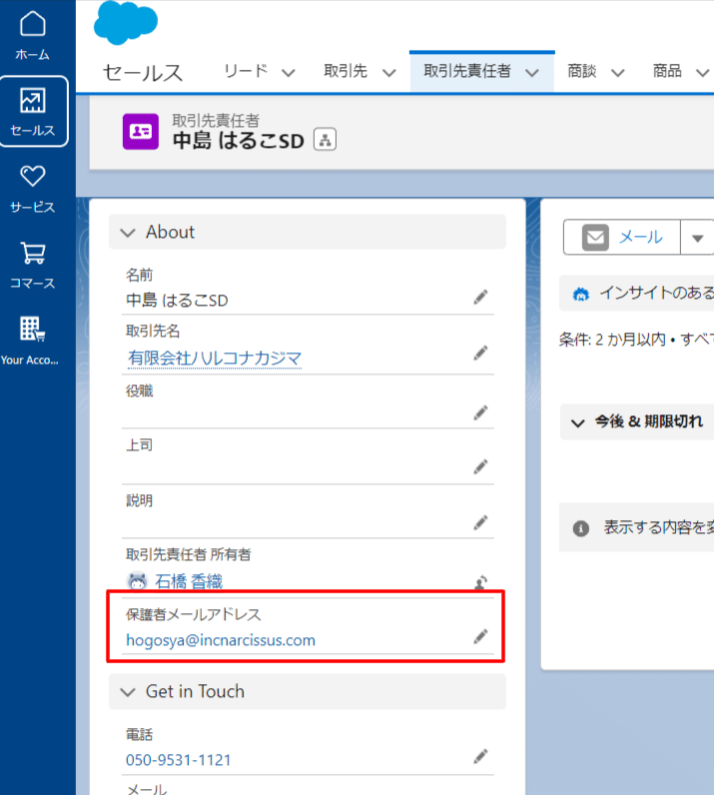Click the 中島 はるこSD name field value
Viewport: 714px width, 795px height.
(x=177, y=301)
